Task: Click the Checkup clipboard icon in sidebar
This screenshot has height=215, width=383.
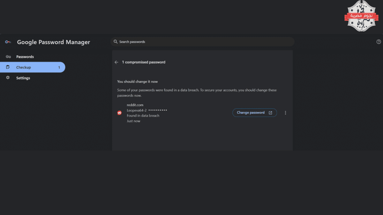Action: (x=8, y=67)
